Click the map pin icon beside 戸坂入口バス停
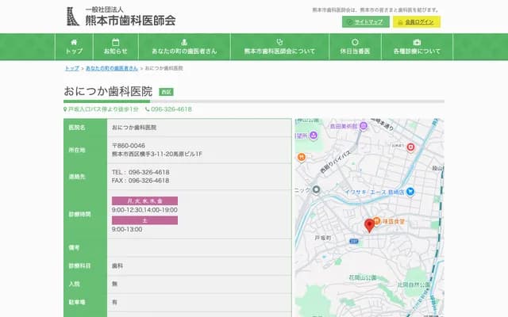Viewport: 508px width, 317px height. click(x=66, y=109)
